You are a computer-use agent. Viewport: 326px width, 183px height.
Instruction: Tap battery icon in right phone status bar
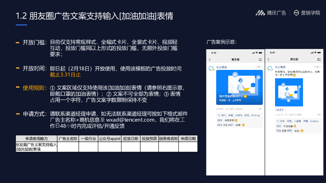[x=319, y=53]
